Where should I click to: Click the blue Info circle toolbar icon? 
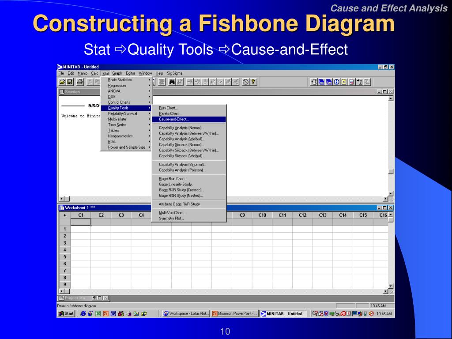pyautogui.click(x=336, y=82)
